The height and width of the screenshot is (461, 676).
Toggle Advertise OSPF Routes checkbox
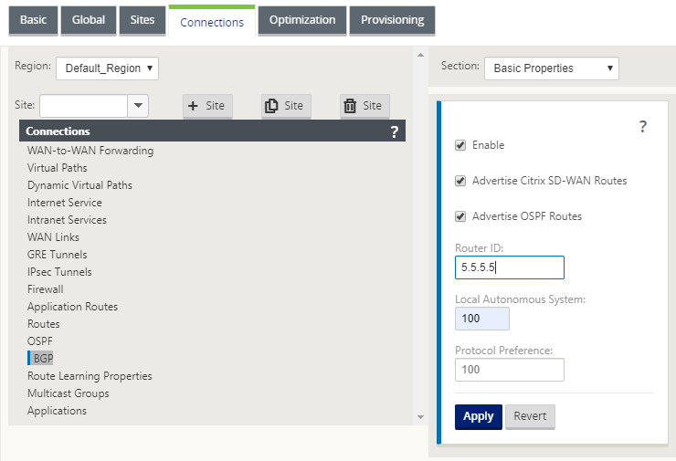tap(460, 216)
